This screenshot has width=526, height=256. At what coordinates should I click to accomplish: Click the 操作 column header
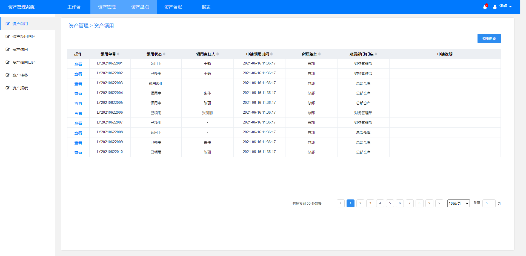78,54
